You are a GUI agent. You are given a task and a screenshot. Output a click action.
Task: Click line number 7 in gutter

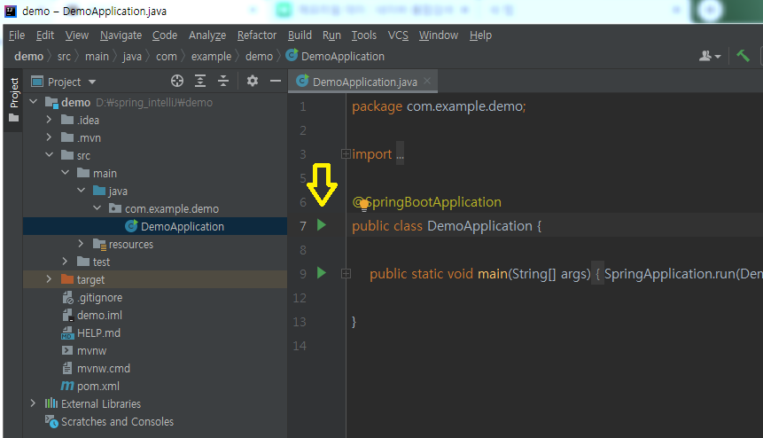(x=303, y=226)
